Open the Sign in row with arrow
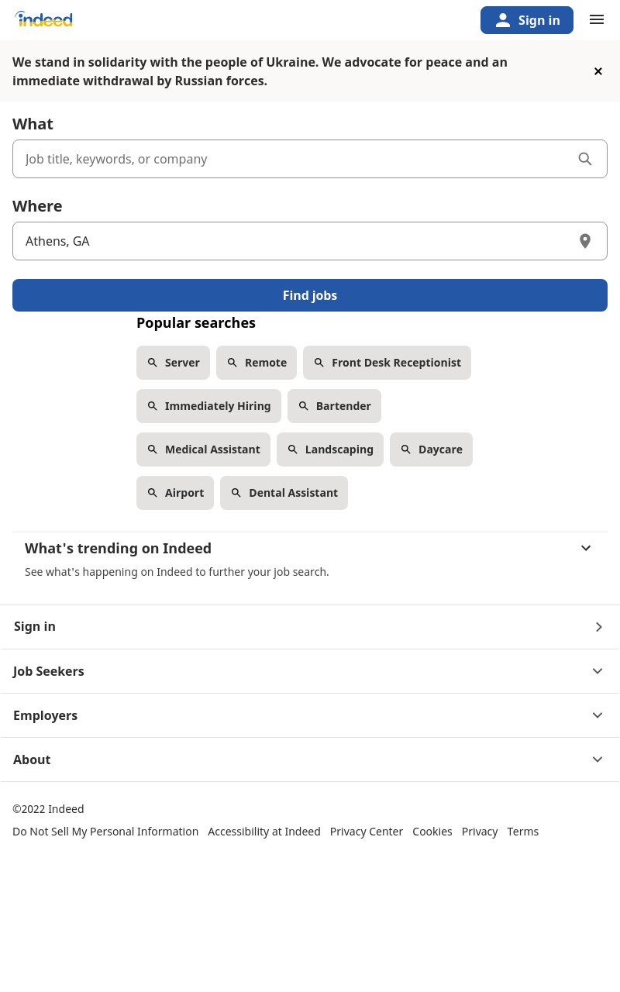Image resolution: width=620 pixels, height=992 pixels. pyautogui.click(x=310, y=627)
